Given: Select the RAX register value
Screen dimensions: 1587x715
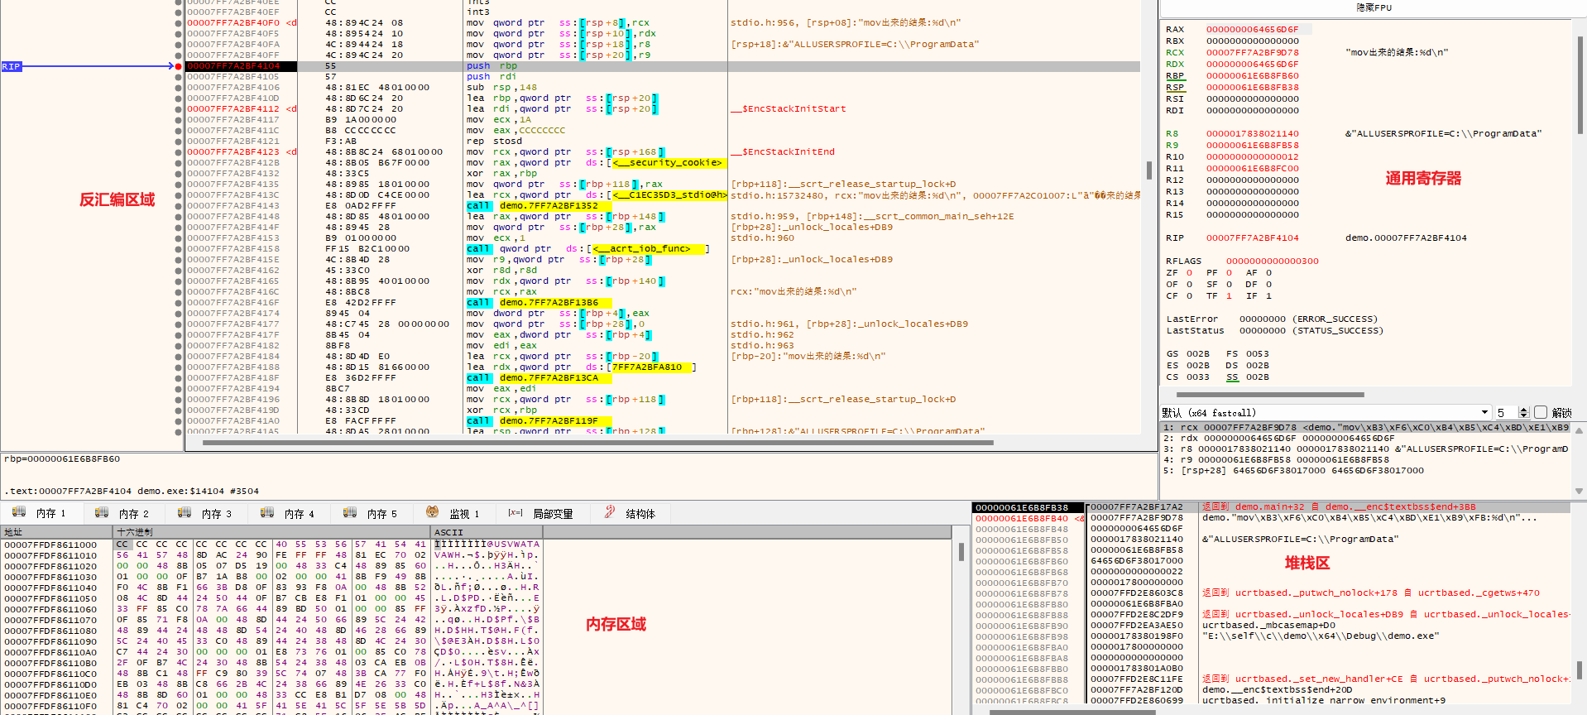Looking at the screenshot, I should coord(1252,29).
